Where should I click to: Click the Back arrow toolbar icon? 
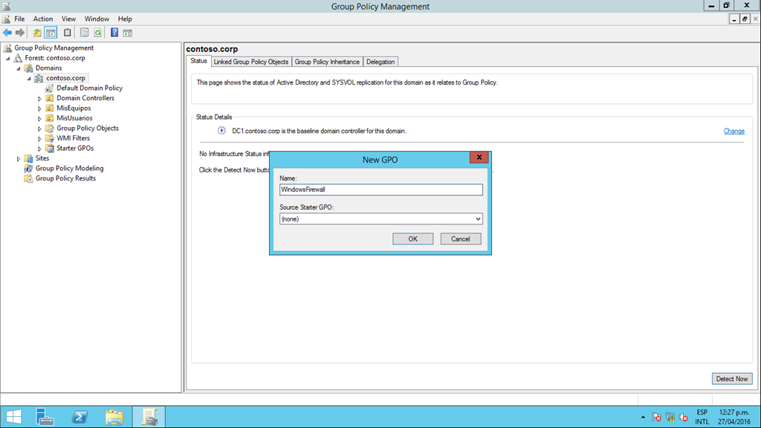point(7,33)
